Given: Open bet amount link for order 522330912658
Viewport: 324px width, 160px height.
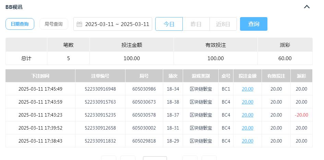Looking at the screenshot, I should [x=247, y=128].
